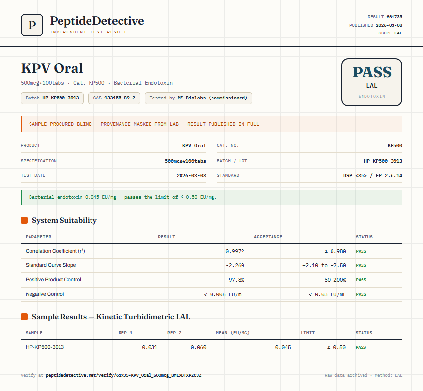The image size is (423, 391).
Task: Click the REP 1 column header
Action: tap(125, 333)
